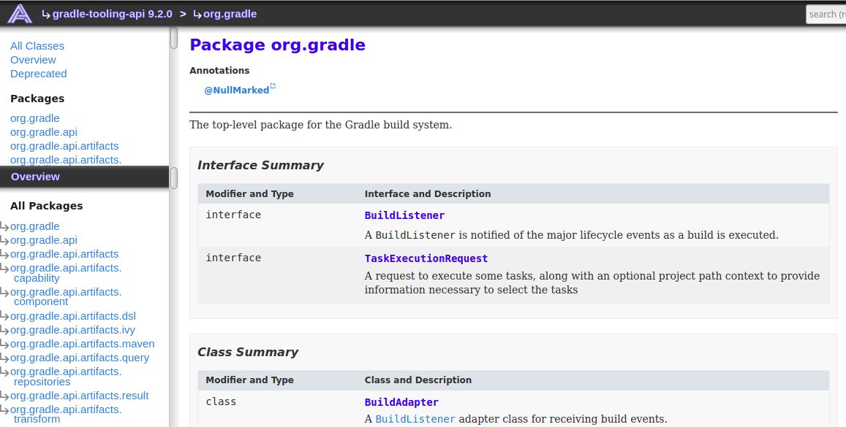Open the All Classes page
846x427 pixels.
(x=37, y=45)
